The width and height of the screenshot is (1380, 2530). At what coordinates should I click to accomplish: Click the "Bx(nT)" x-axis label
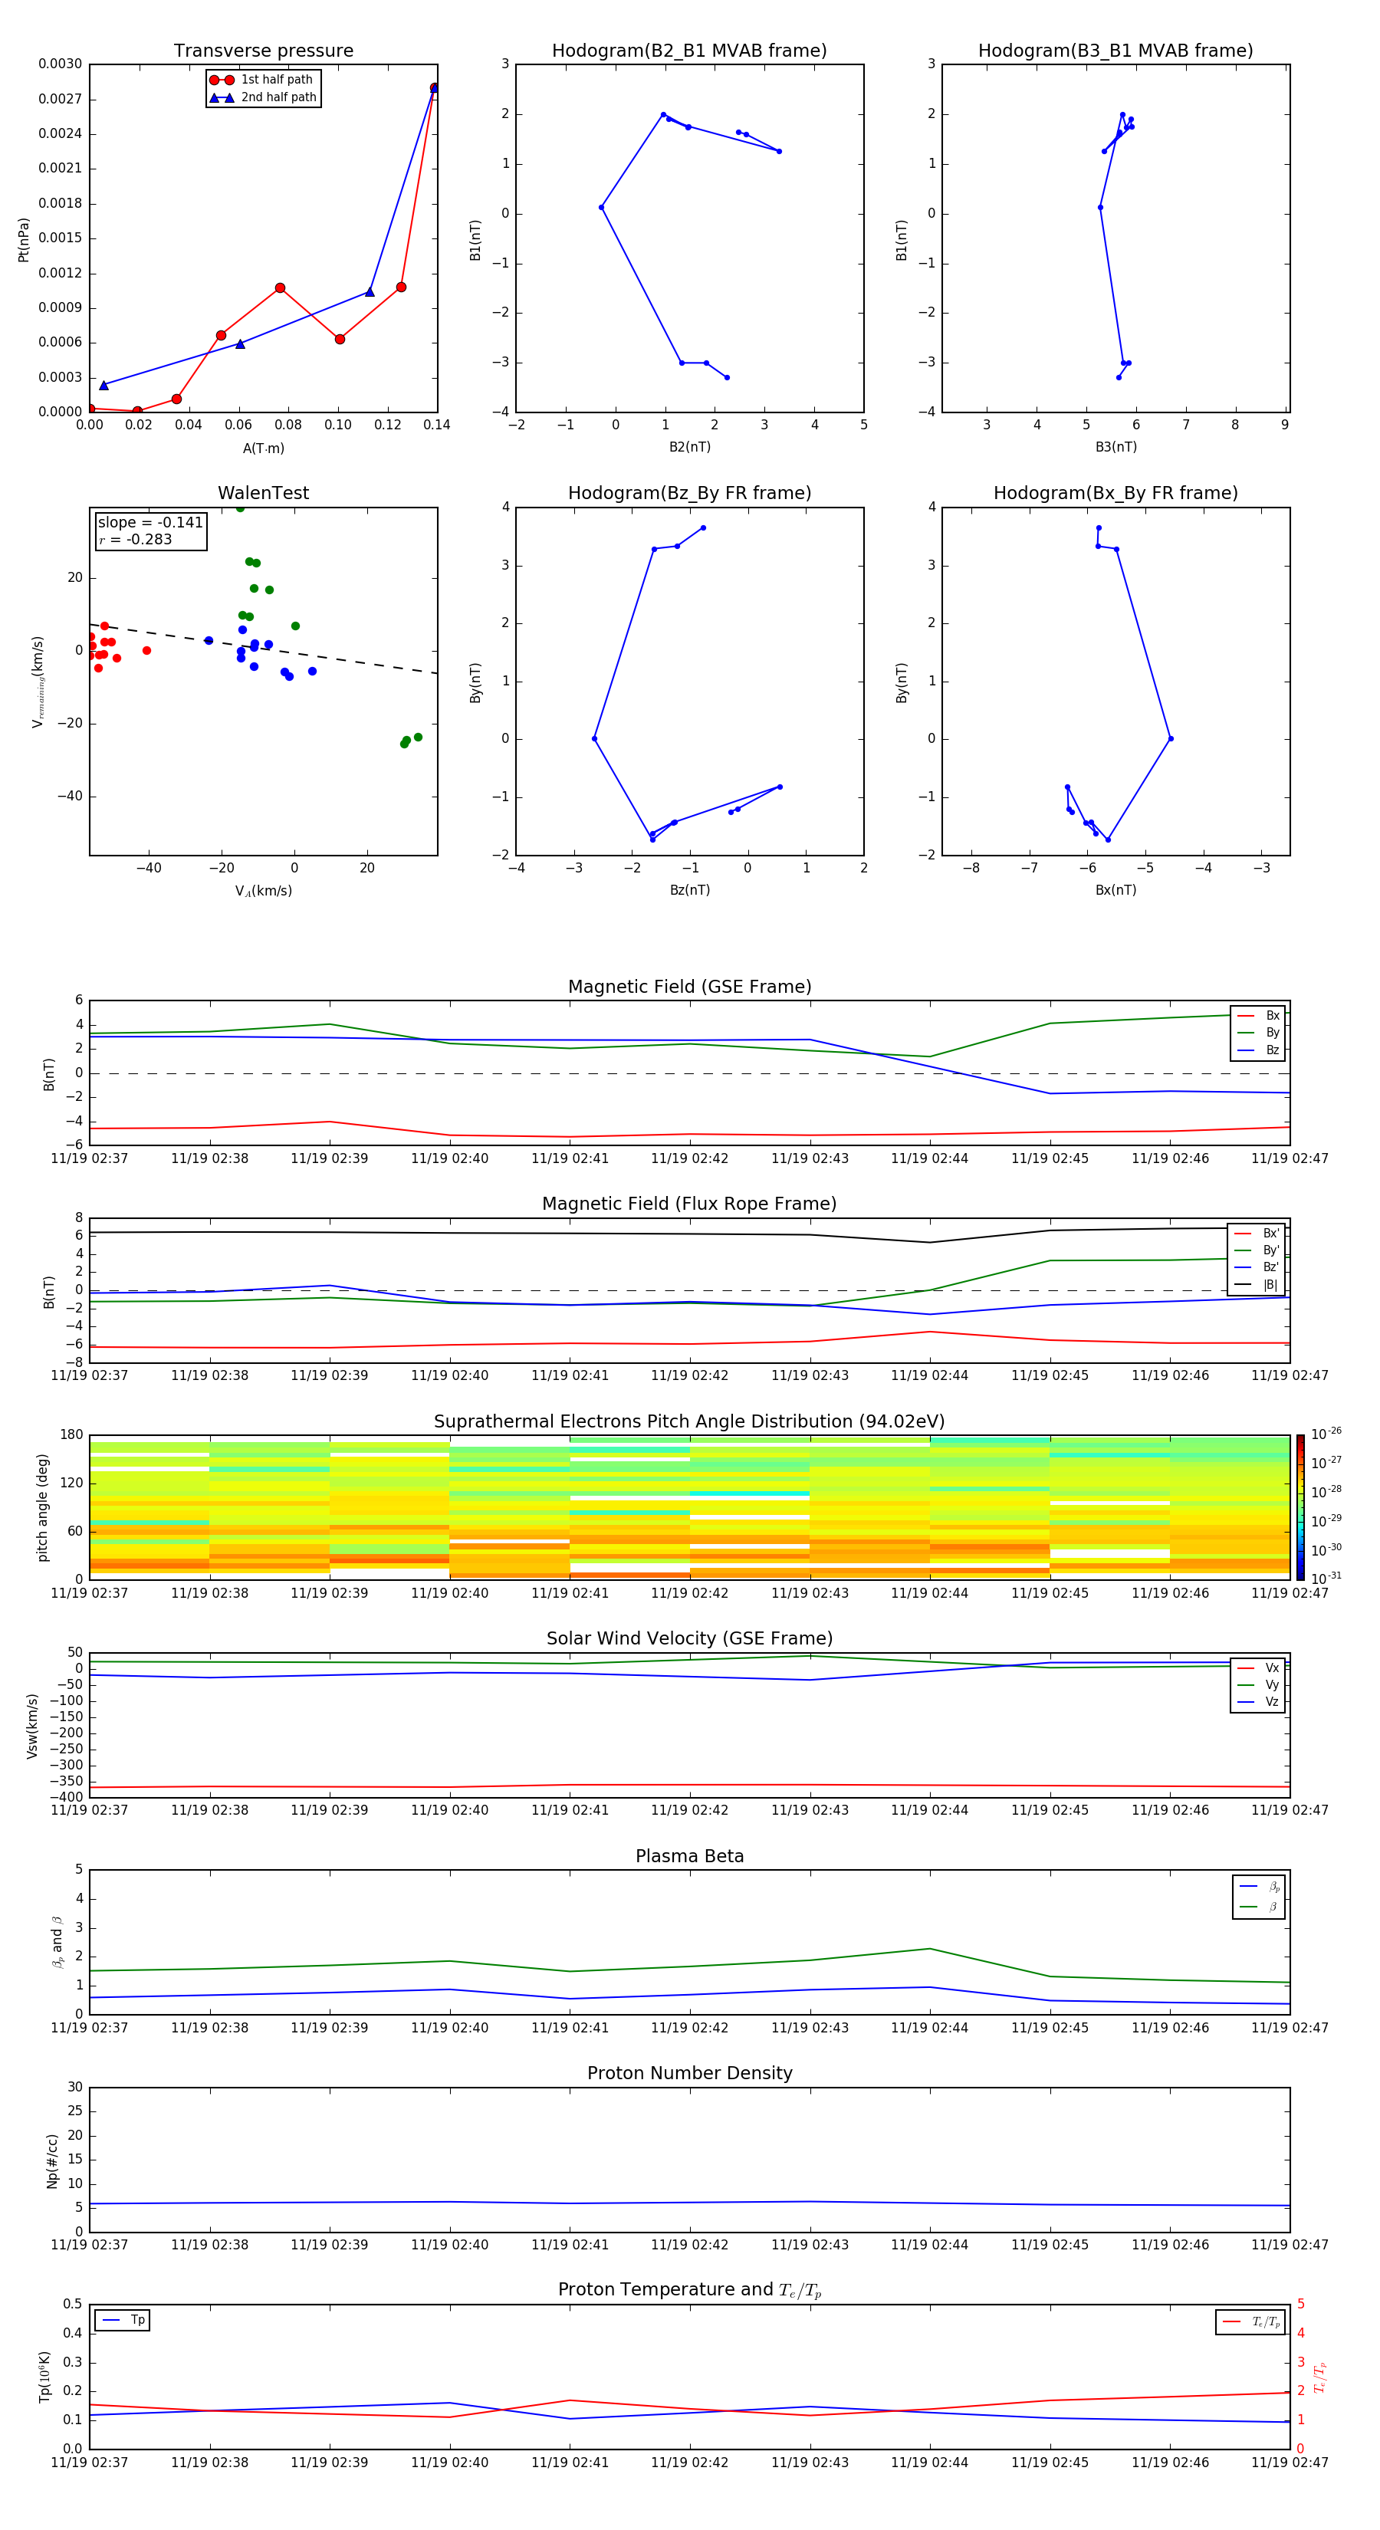(x=1115, y=890)
